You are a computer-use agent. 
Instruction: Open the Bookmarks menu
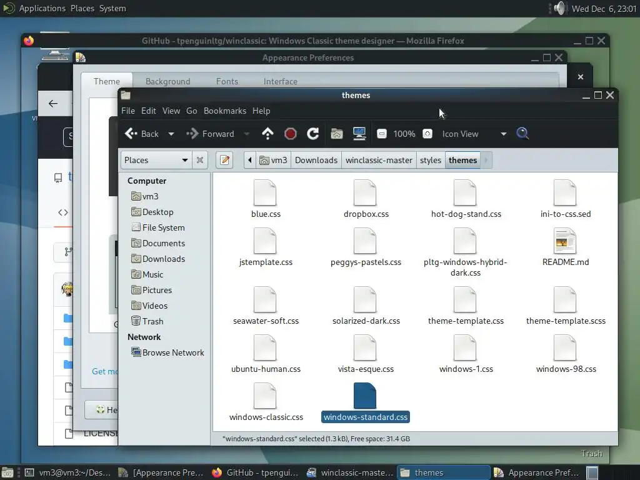pyautogui.click(x=225, y=111)
